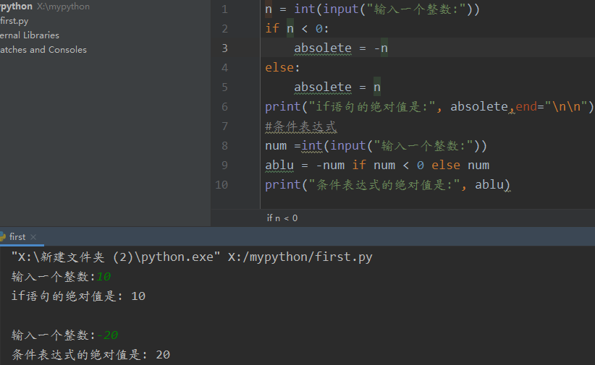Image resolution: width=595 pixels, height=365 pixels.
Task: Click line number 10 in the gutter
Action: click(221, 184)
